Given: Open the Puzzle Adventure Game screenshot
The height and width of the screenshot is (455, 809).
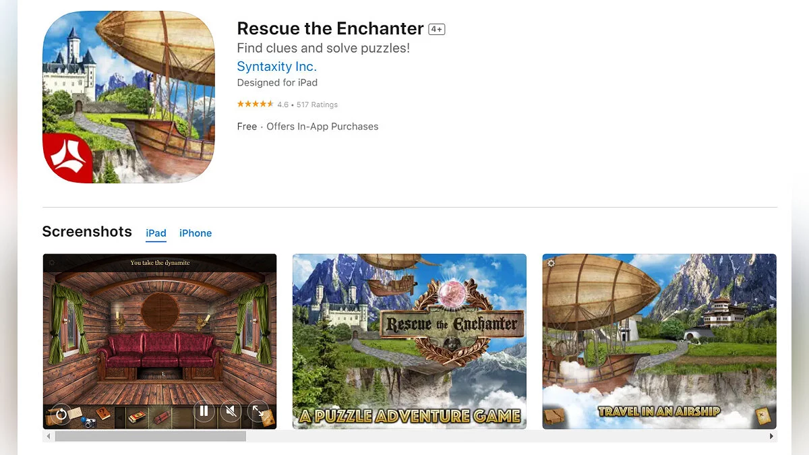Looking at the screenshot, I should (x=409, y=341).
